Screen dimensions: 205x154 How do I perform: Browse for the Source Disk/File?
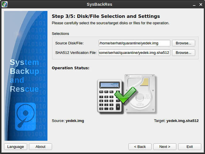tap(183, 43)
